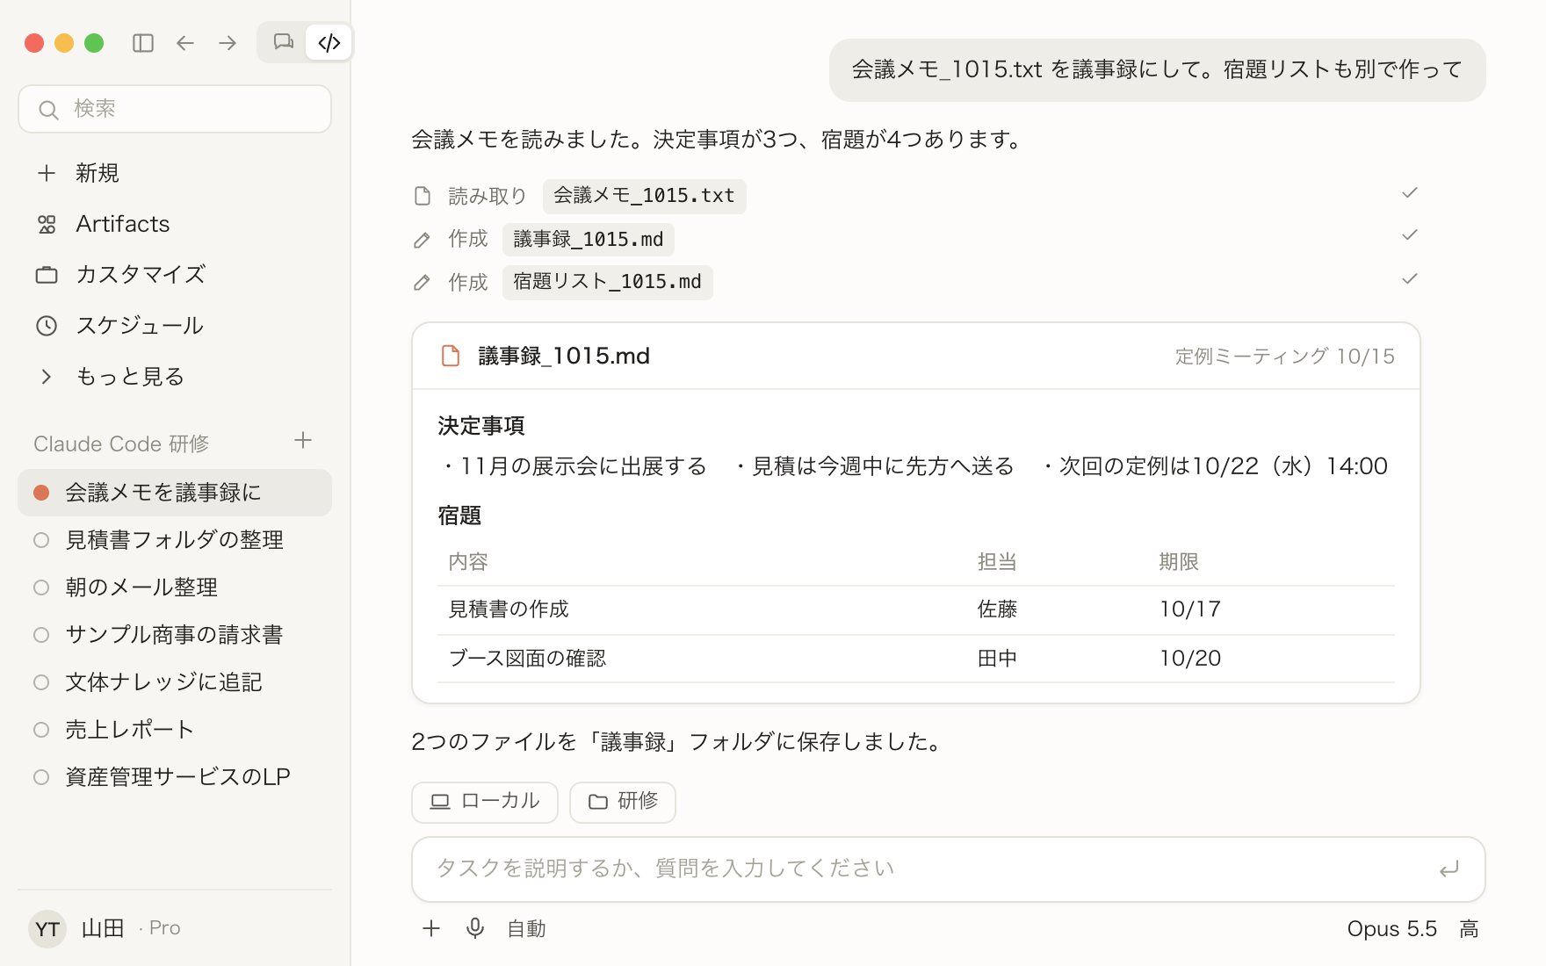Viewport: 1546px width, 966px height.
Task: Expand the 読み取り step row checkmark
Action: click(x=1410, y=193)
